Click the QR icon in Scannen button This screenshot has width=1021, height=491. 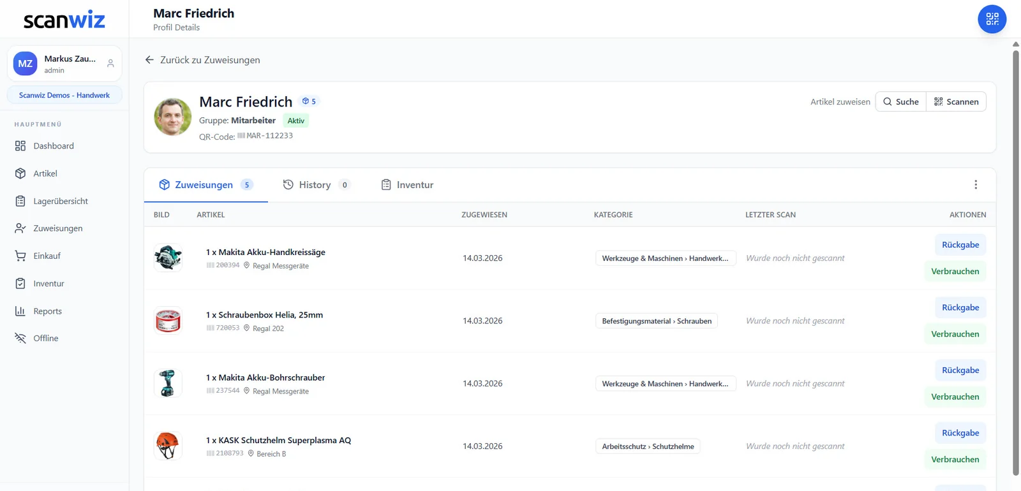[938, 102]
